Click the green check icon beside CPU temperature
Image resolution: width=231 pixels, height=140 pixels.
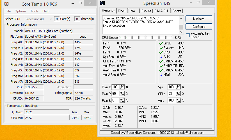(x=161, y=52)
